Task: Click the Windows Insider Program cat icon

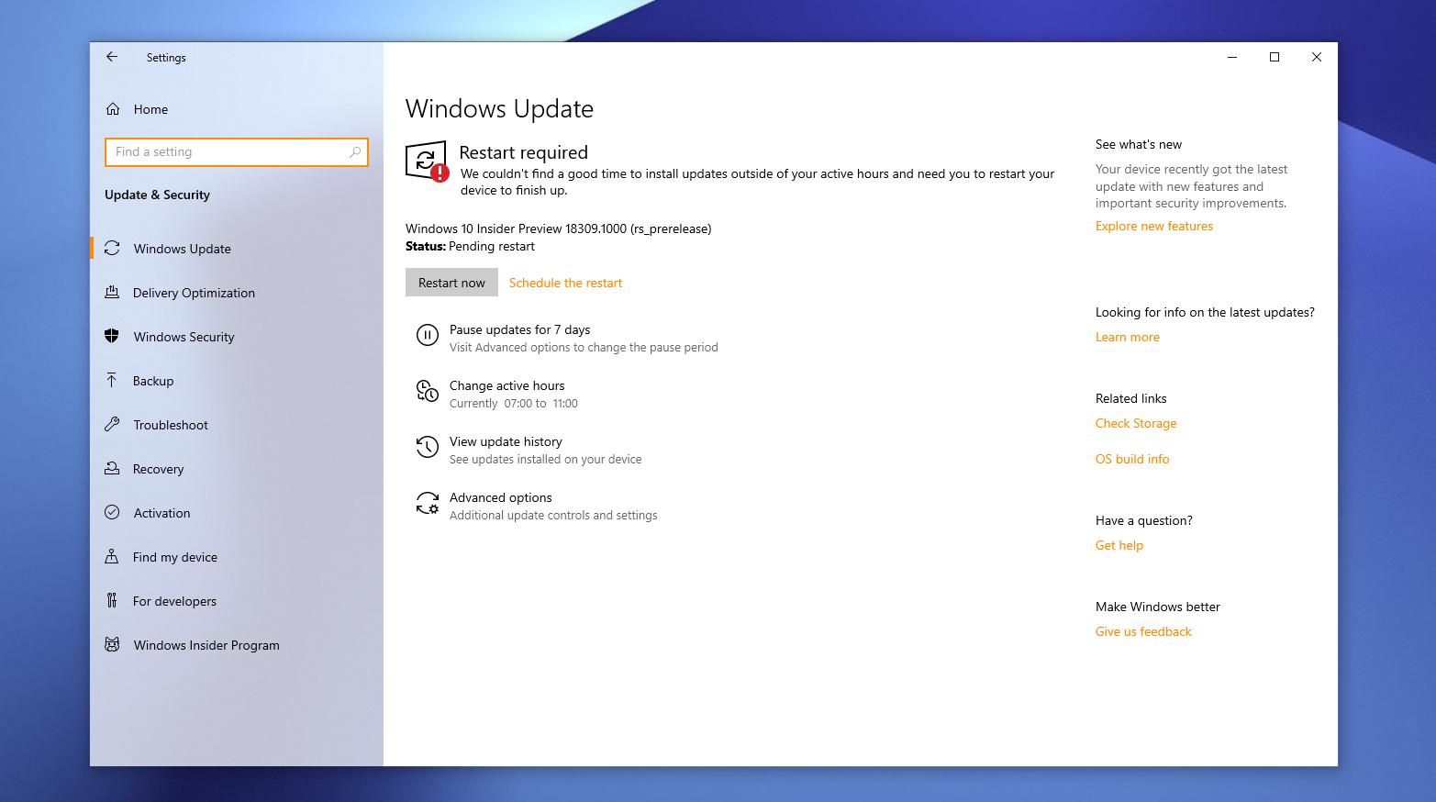Action: [x=112, y=645]
